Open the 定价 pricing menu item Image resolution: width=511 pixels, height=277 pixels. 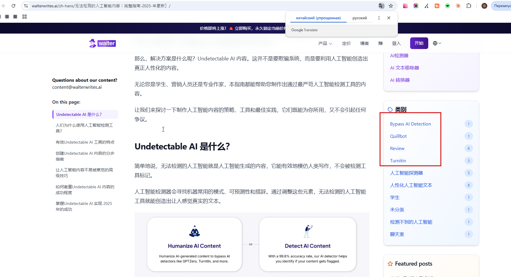[x=346, y=43]
